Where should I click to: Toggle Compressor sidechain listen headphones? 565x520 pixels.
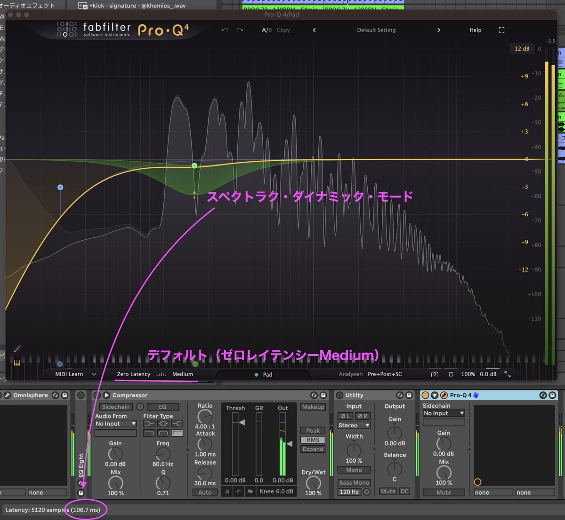140,407
